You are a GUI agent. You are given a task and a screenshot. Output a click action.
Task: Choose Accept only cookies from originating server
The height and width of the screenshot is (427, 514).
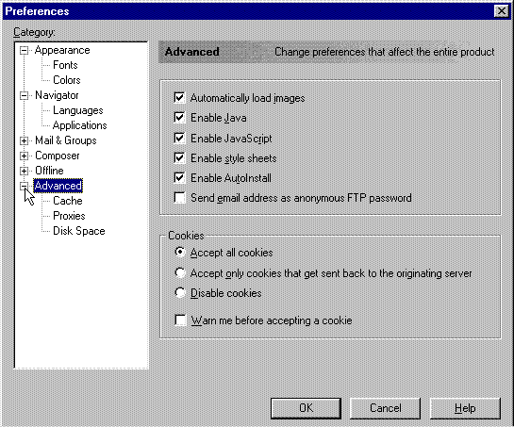tap(180, 272)
